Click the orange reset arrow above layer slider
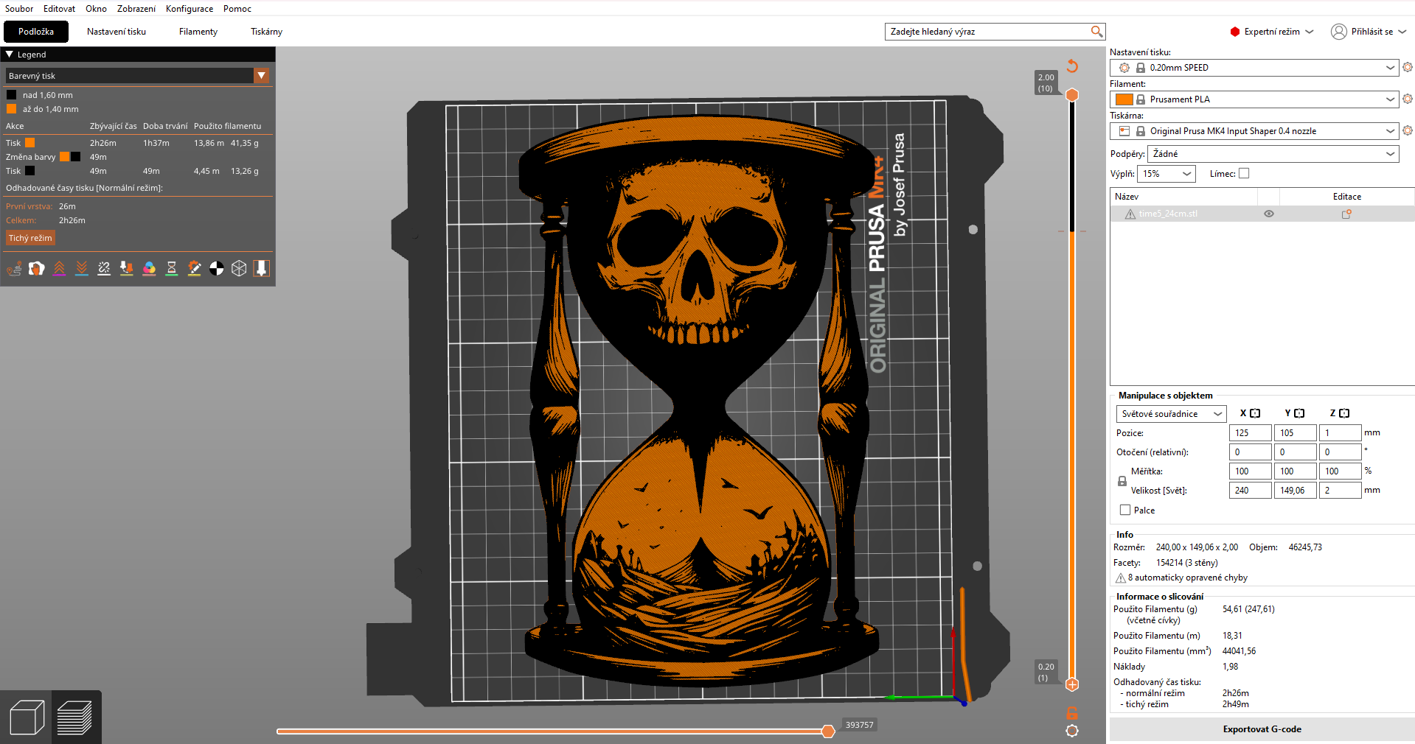Image resolution: width=1415 pixels, height=744 pixels. [1072, 66]
